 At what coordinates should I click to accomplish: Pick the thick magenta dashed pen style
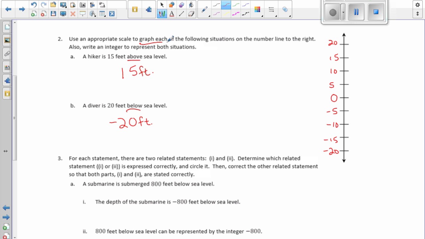click(236, 14)
